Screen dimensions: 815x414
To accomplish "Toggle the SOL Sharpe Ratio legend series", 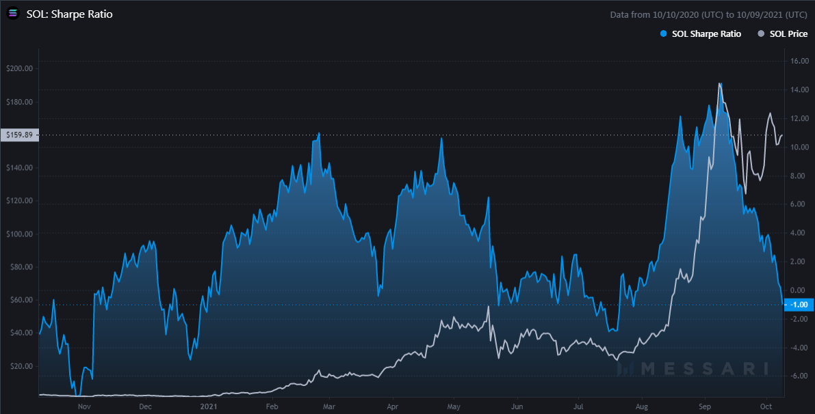I will point(701,33).
